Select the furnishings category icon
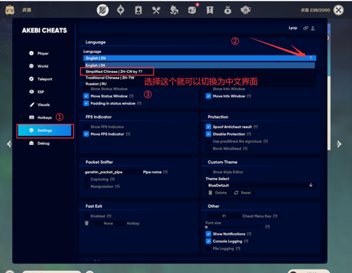 245,10
